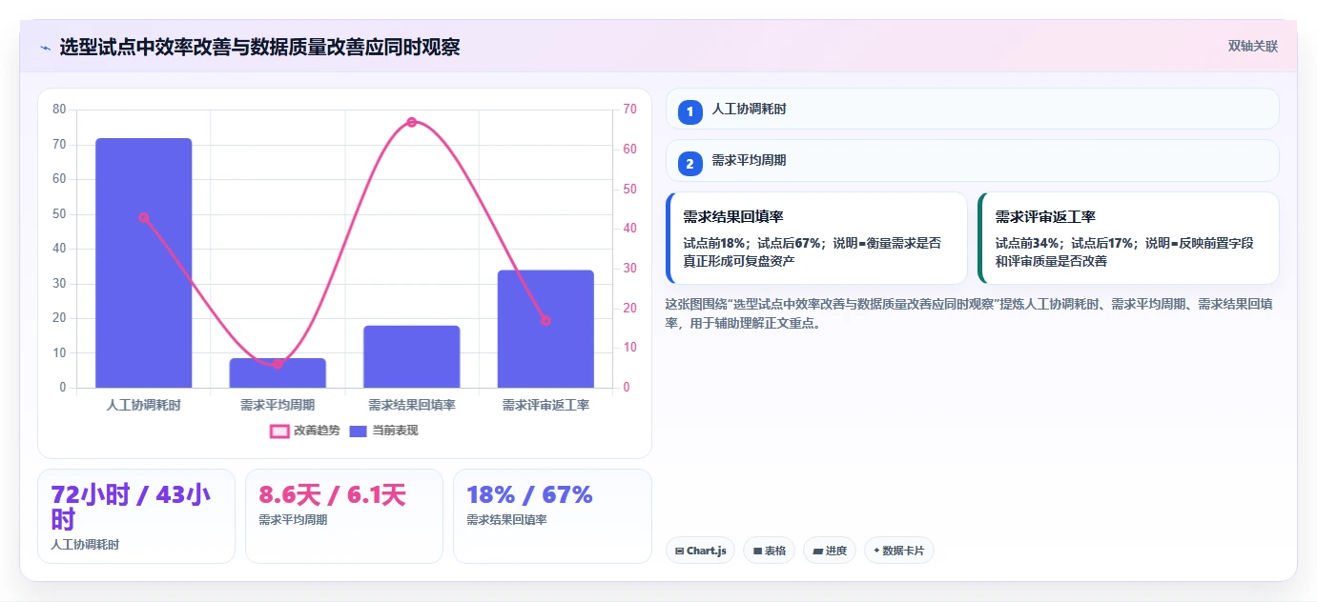The height and width of the screenshot is (602, 1317).
Task: Click the blue number 1 badge
Action: pyautogui.click(x=690, y=112)
